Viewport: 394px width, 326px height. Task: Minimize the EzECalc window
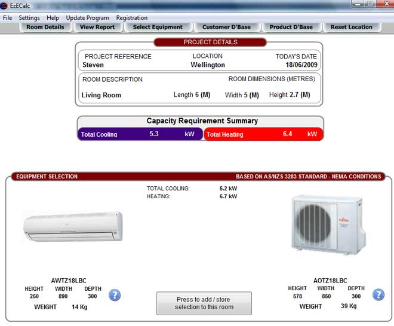[358, 4]
